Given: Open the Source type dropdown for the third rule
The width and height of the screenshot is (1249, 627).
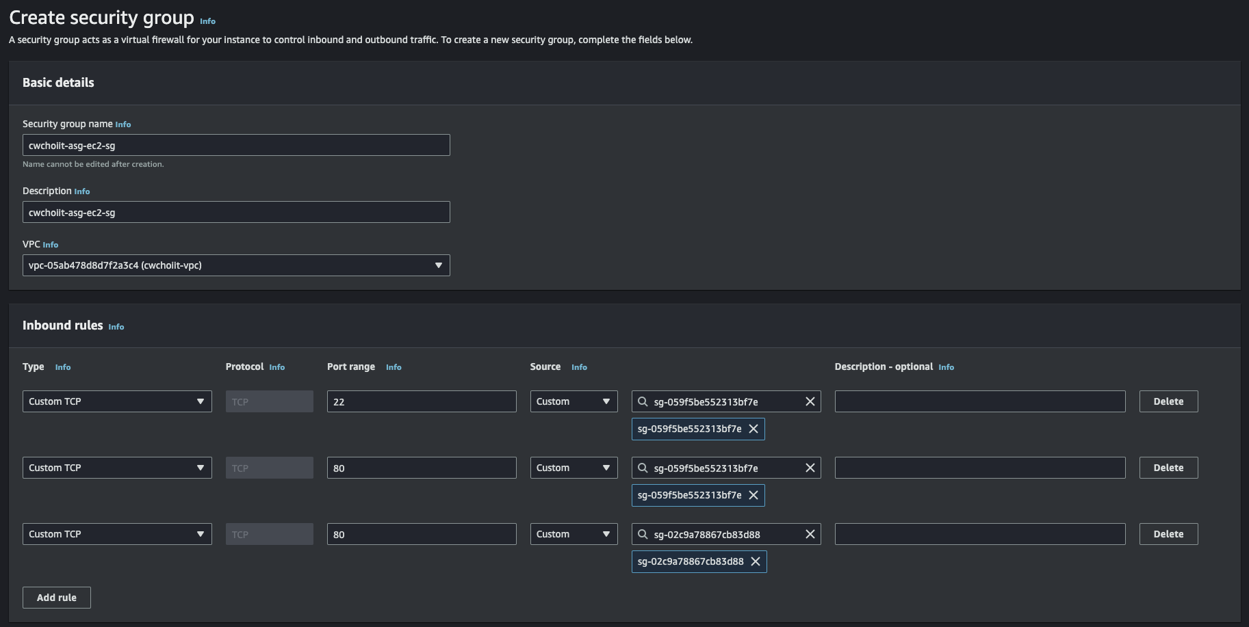Looking at the screenshot, I should click(574, 534).
